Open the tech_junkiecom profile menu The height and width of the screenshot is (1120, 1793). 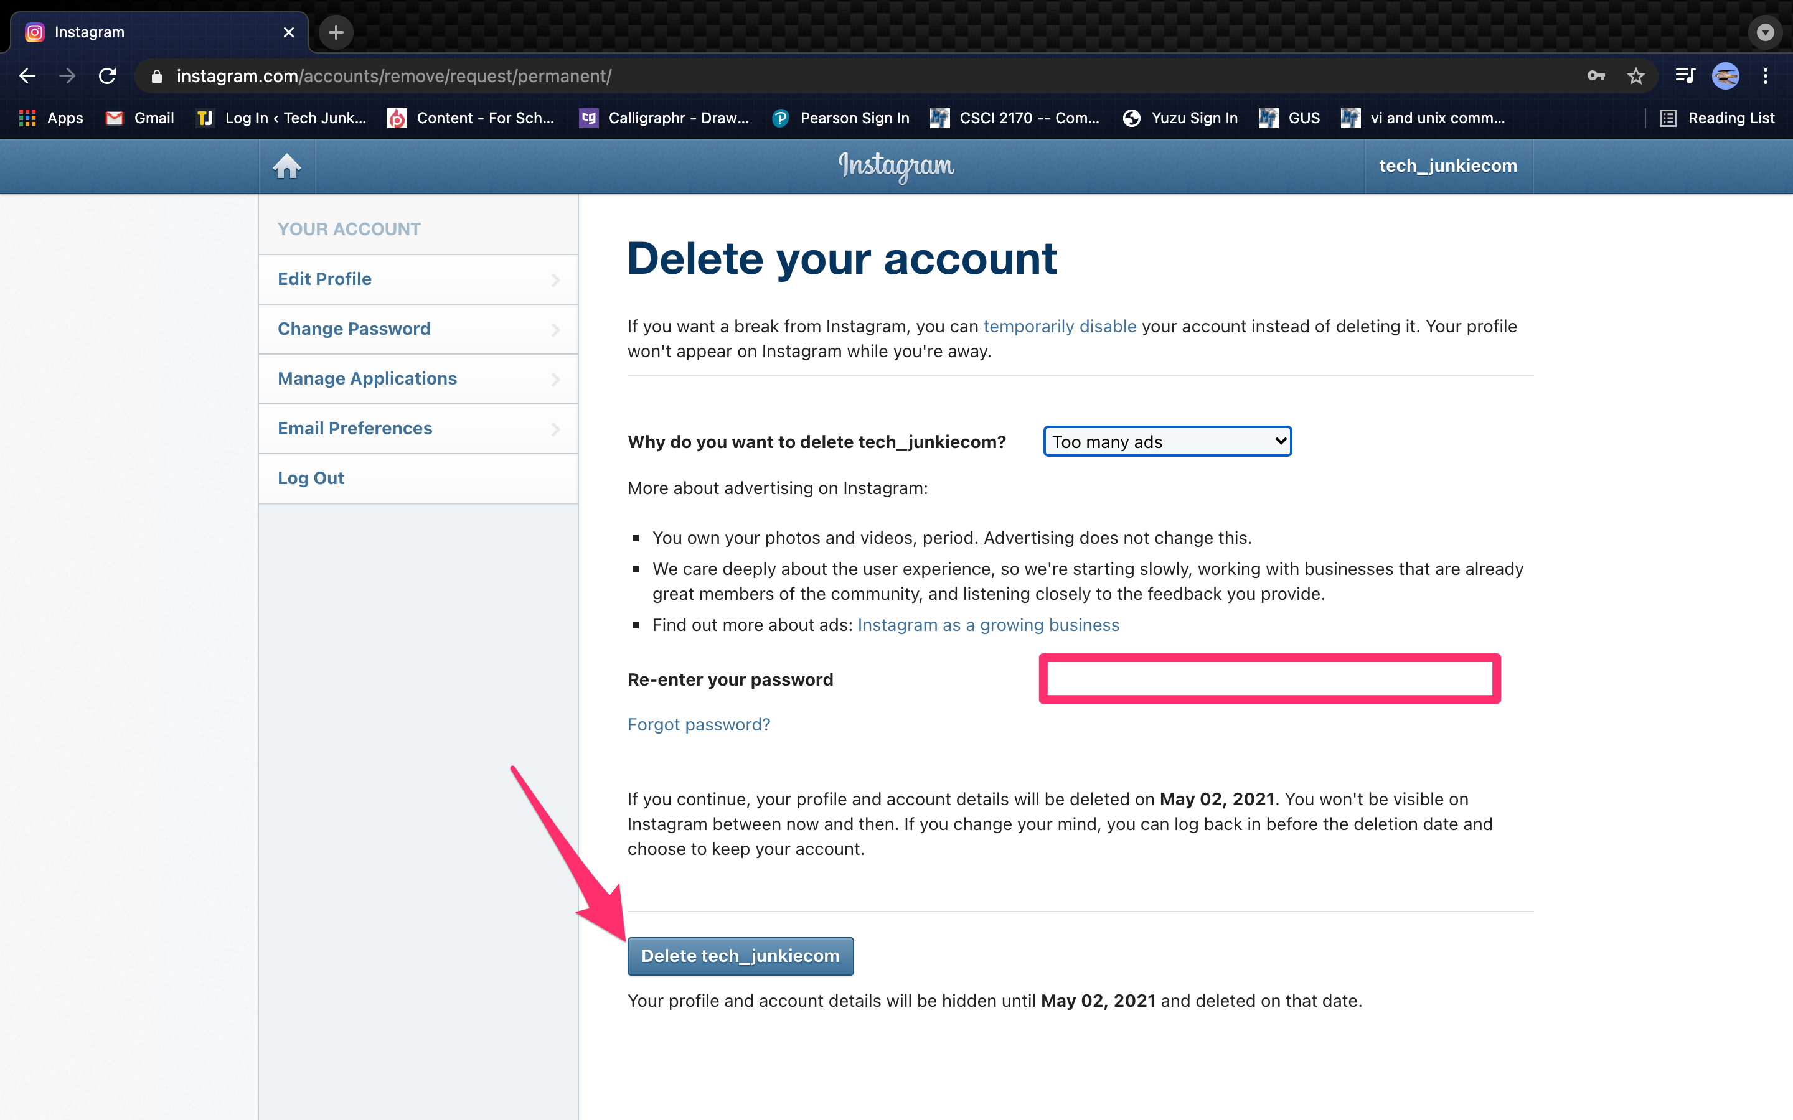point(1447,166)
